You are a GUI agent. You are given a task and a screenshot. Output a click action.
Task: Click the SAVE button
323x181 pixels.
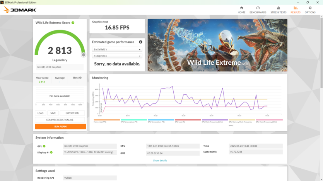53,113
